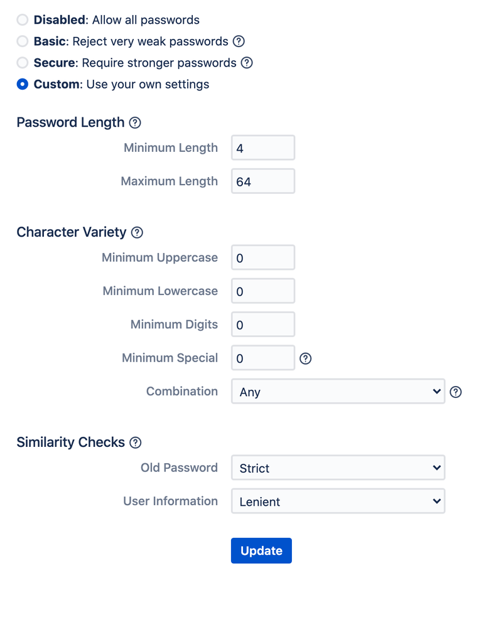Screen dimensions: 486x627
Task: Open User Information similarity dropdown
Action: [x=338, y=501]
